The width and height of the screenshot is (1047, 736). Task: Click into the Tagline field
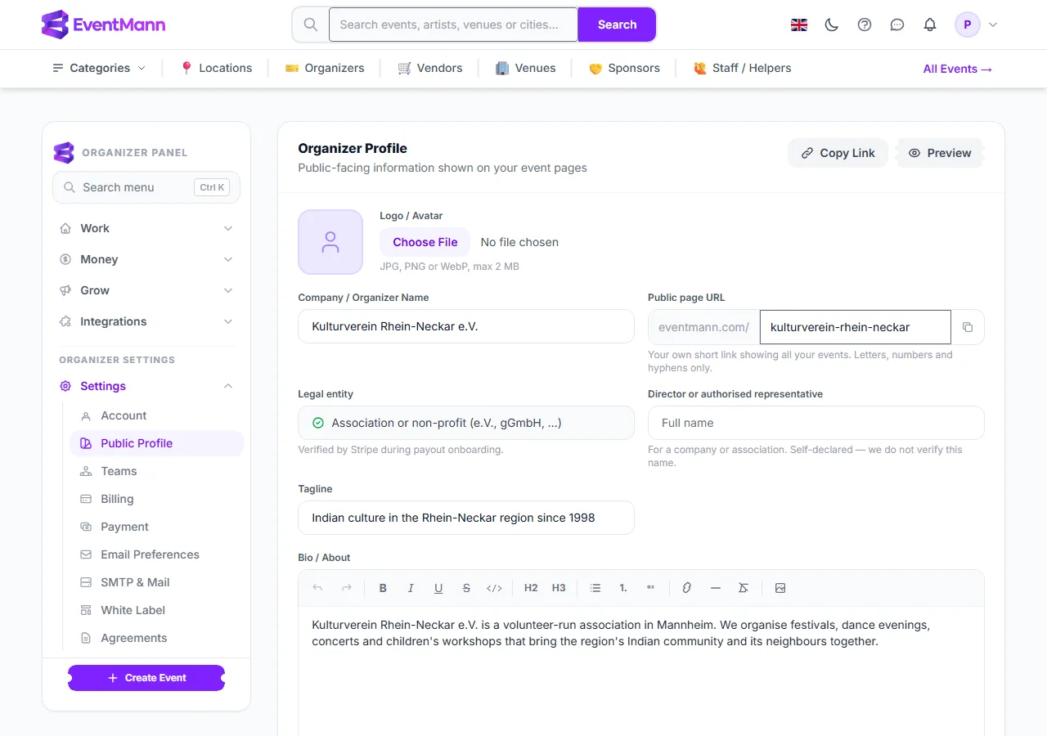[x=466, y=518]
